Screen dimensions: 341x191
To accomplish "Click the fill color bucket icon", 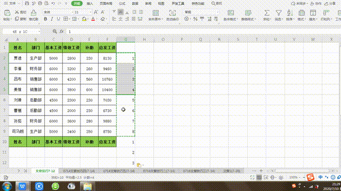I will click(84, 19).
